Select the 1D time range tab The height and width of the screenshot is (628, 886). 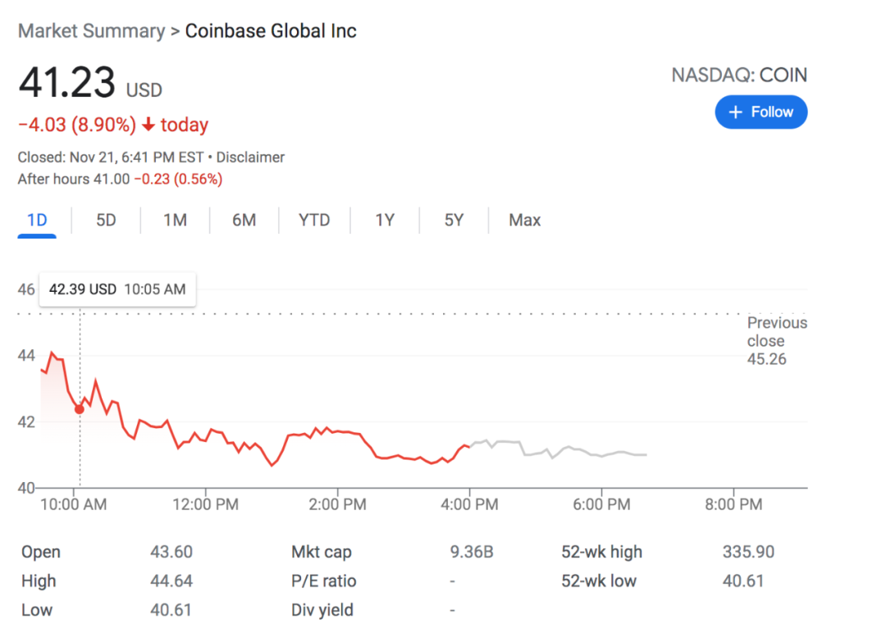tap(37, 220)
